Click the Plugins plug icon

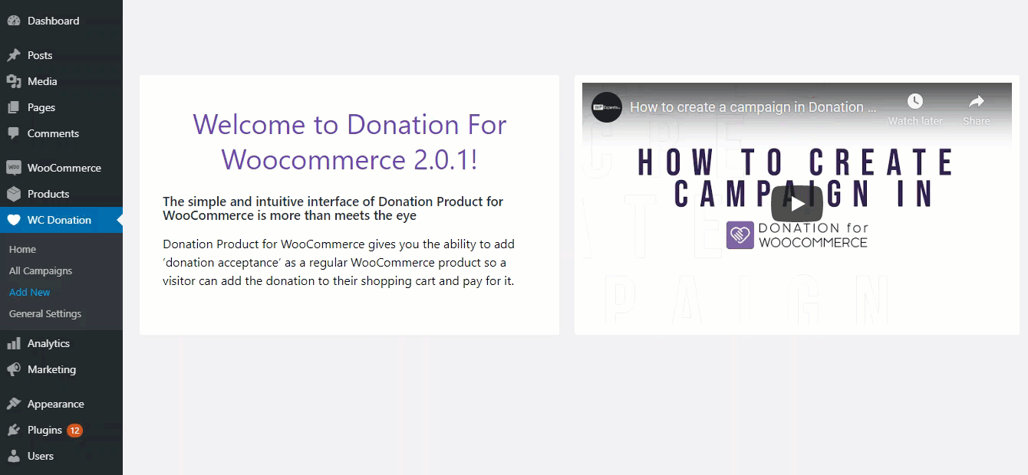click(14, 430)
